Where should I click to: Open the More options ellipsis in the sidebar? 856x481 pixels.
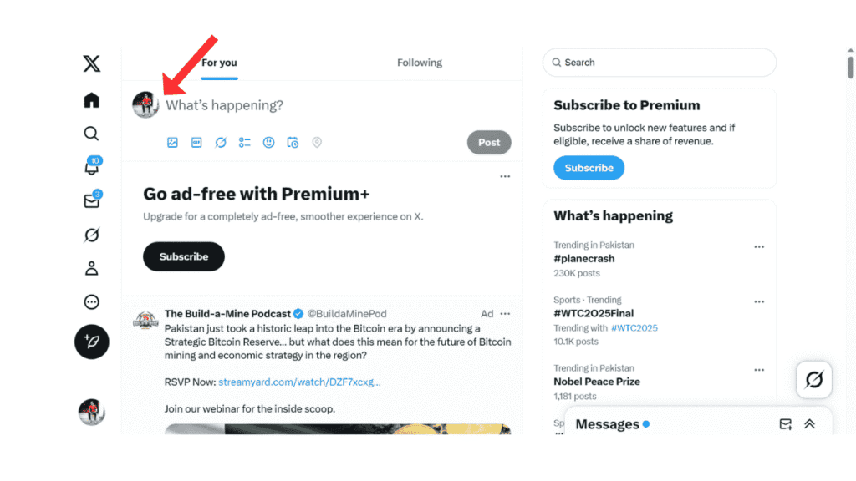[91, 301]
